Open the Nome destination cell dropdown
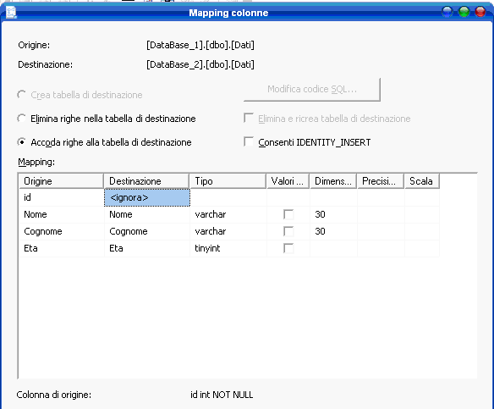The width and height of the screenshot is (494, 409). (147, 214)
